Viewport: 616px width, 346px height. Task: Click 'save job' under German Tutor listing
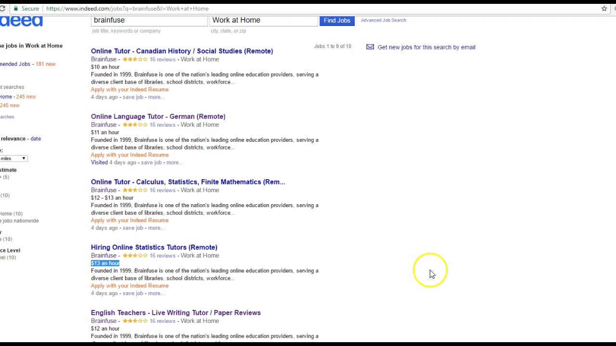coord(151,162)
